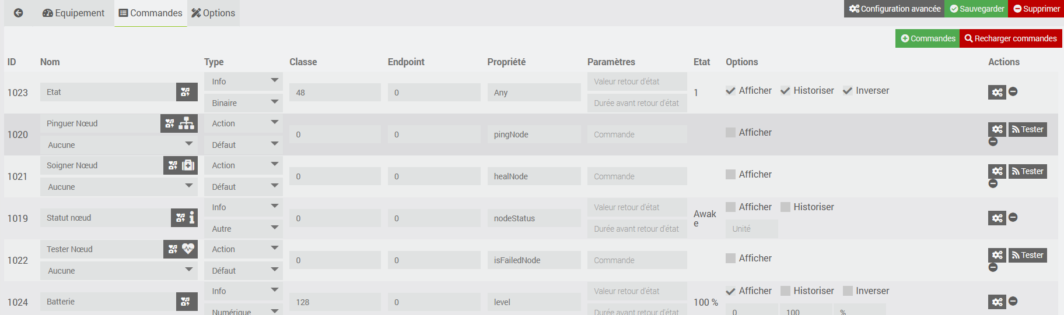Click the medkit icon beside Soigner Nœud
1064x315 pixels.
[x=188, y=165]
